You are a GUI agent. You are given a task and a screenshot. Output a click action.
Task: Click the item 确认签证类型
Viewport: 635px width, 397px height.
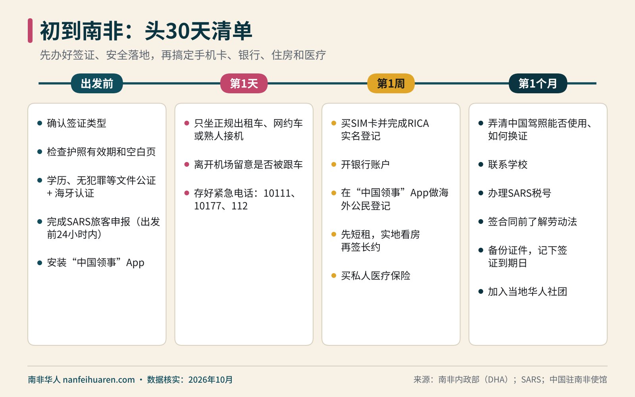(x=77, y=123)
